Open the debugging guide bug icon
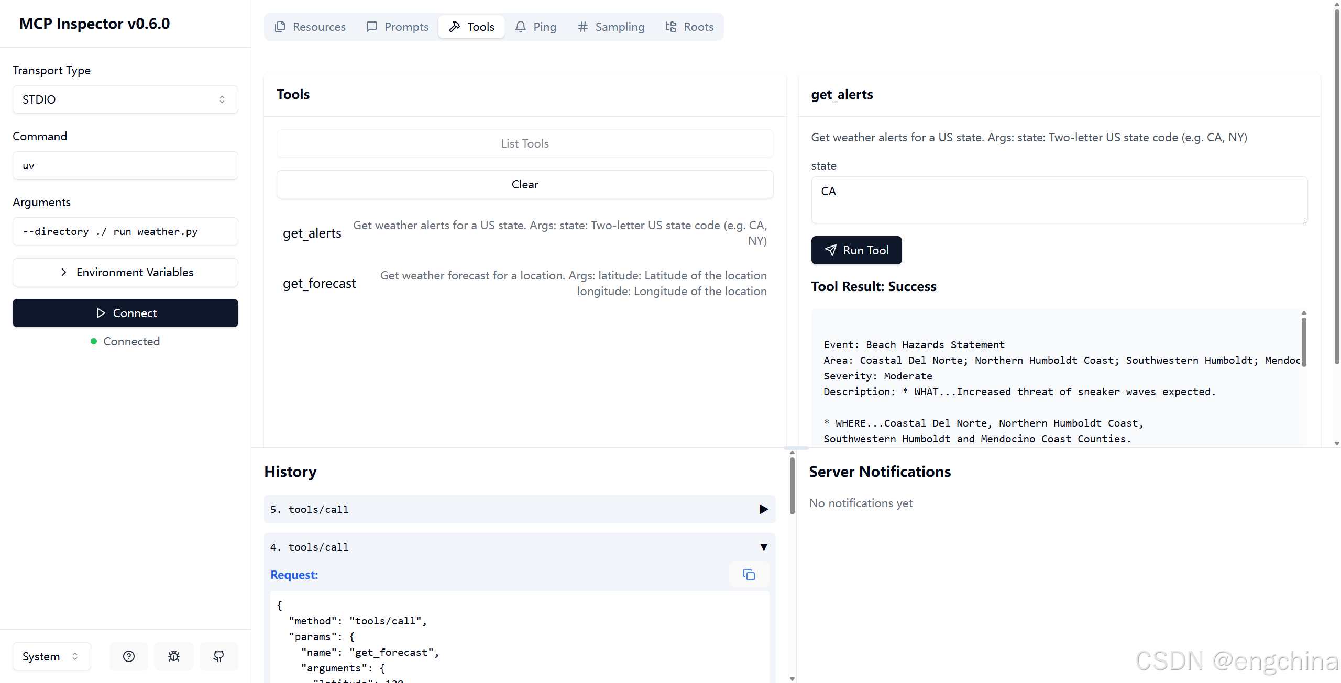The image size is (1341, 683). click(174, 656)
